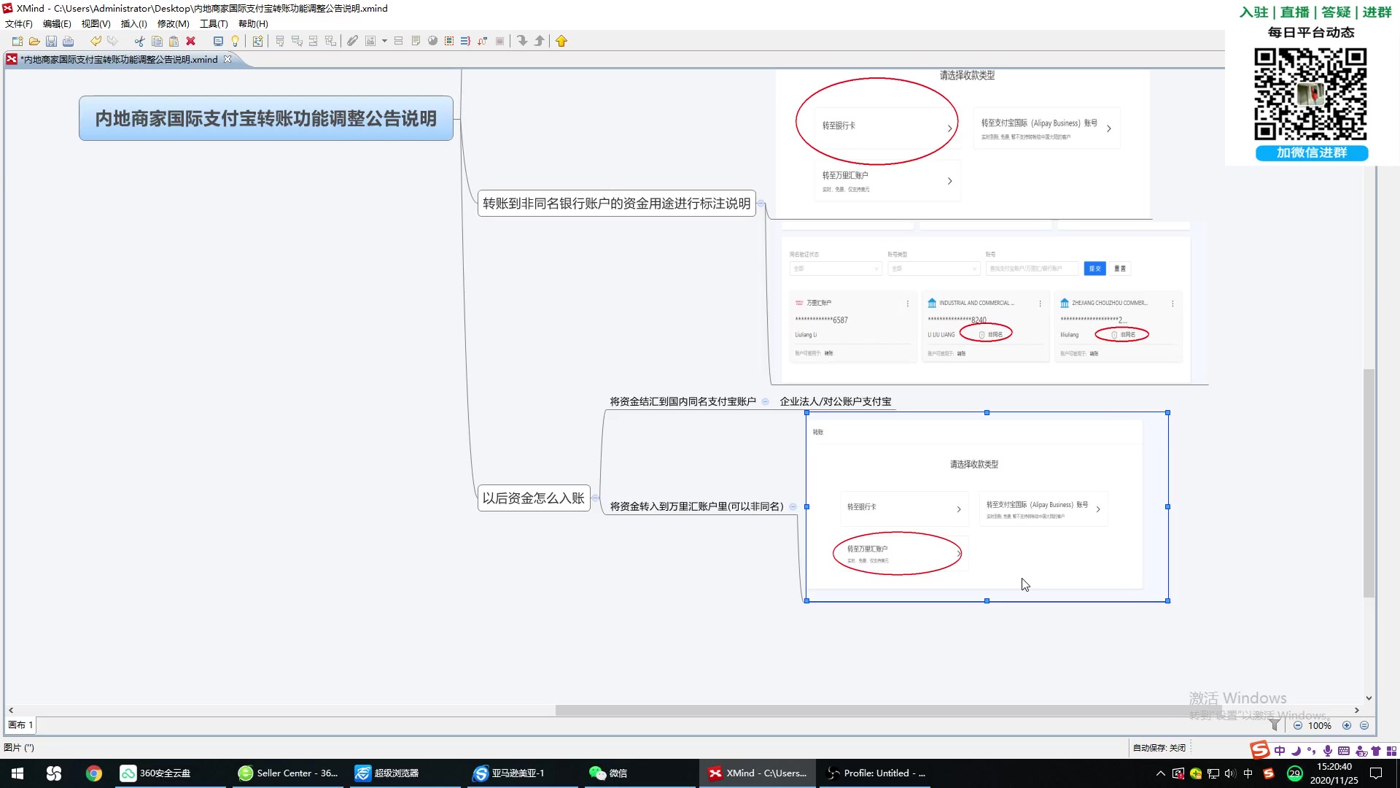The height and width of the screenshot is (788, 1400).
Task: Open the 视图(V) menu
Action: 96,23
